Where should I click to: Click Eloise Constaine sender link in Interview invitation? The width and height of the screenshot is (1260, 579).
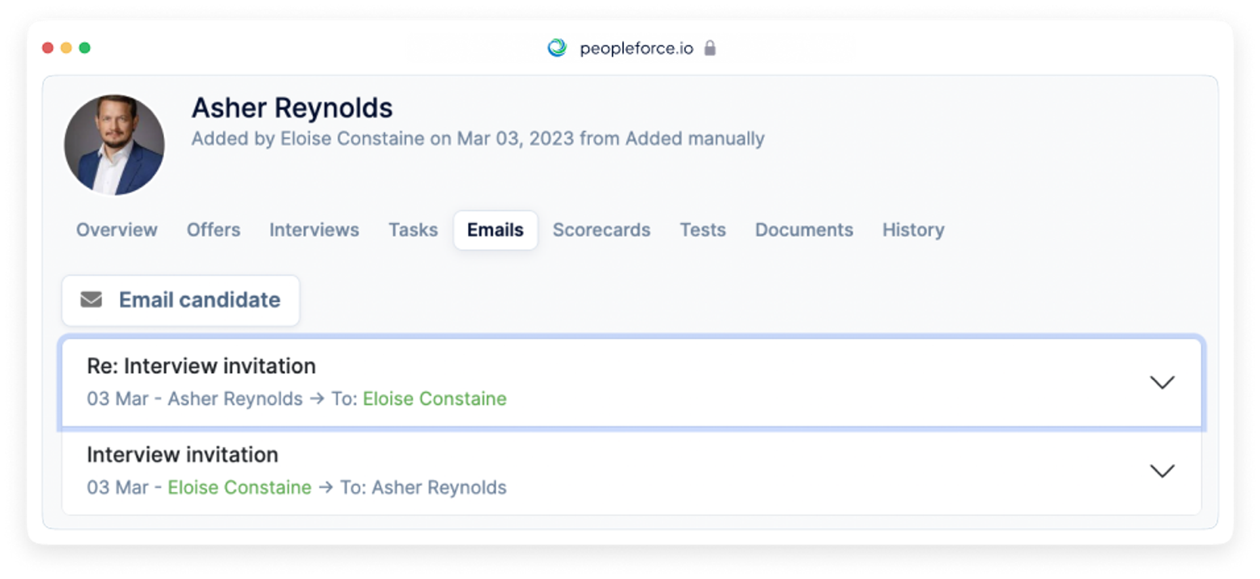[240, 487]
